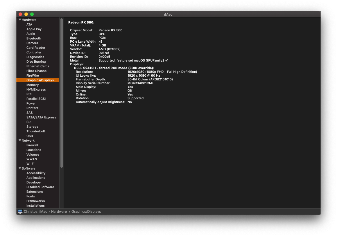Click the sidebar vertical scrollbar
Image resolution: width=337 pixels, height=236 pixels.
coord(62,93)
